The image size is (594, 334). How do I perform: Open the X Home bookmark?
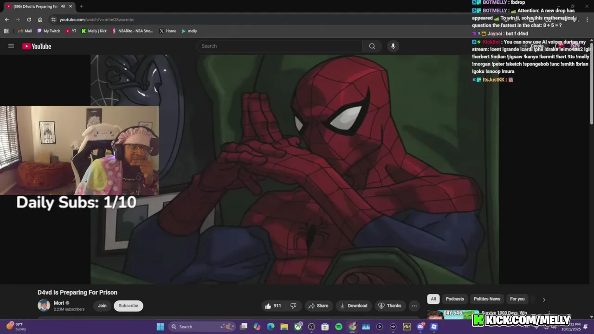pyautogui.click(x=168, y=31)
